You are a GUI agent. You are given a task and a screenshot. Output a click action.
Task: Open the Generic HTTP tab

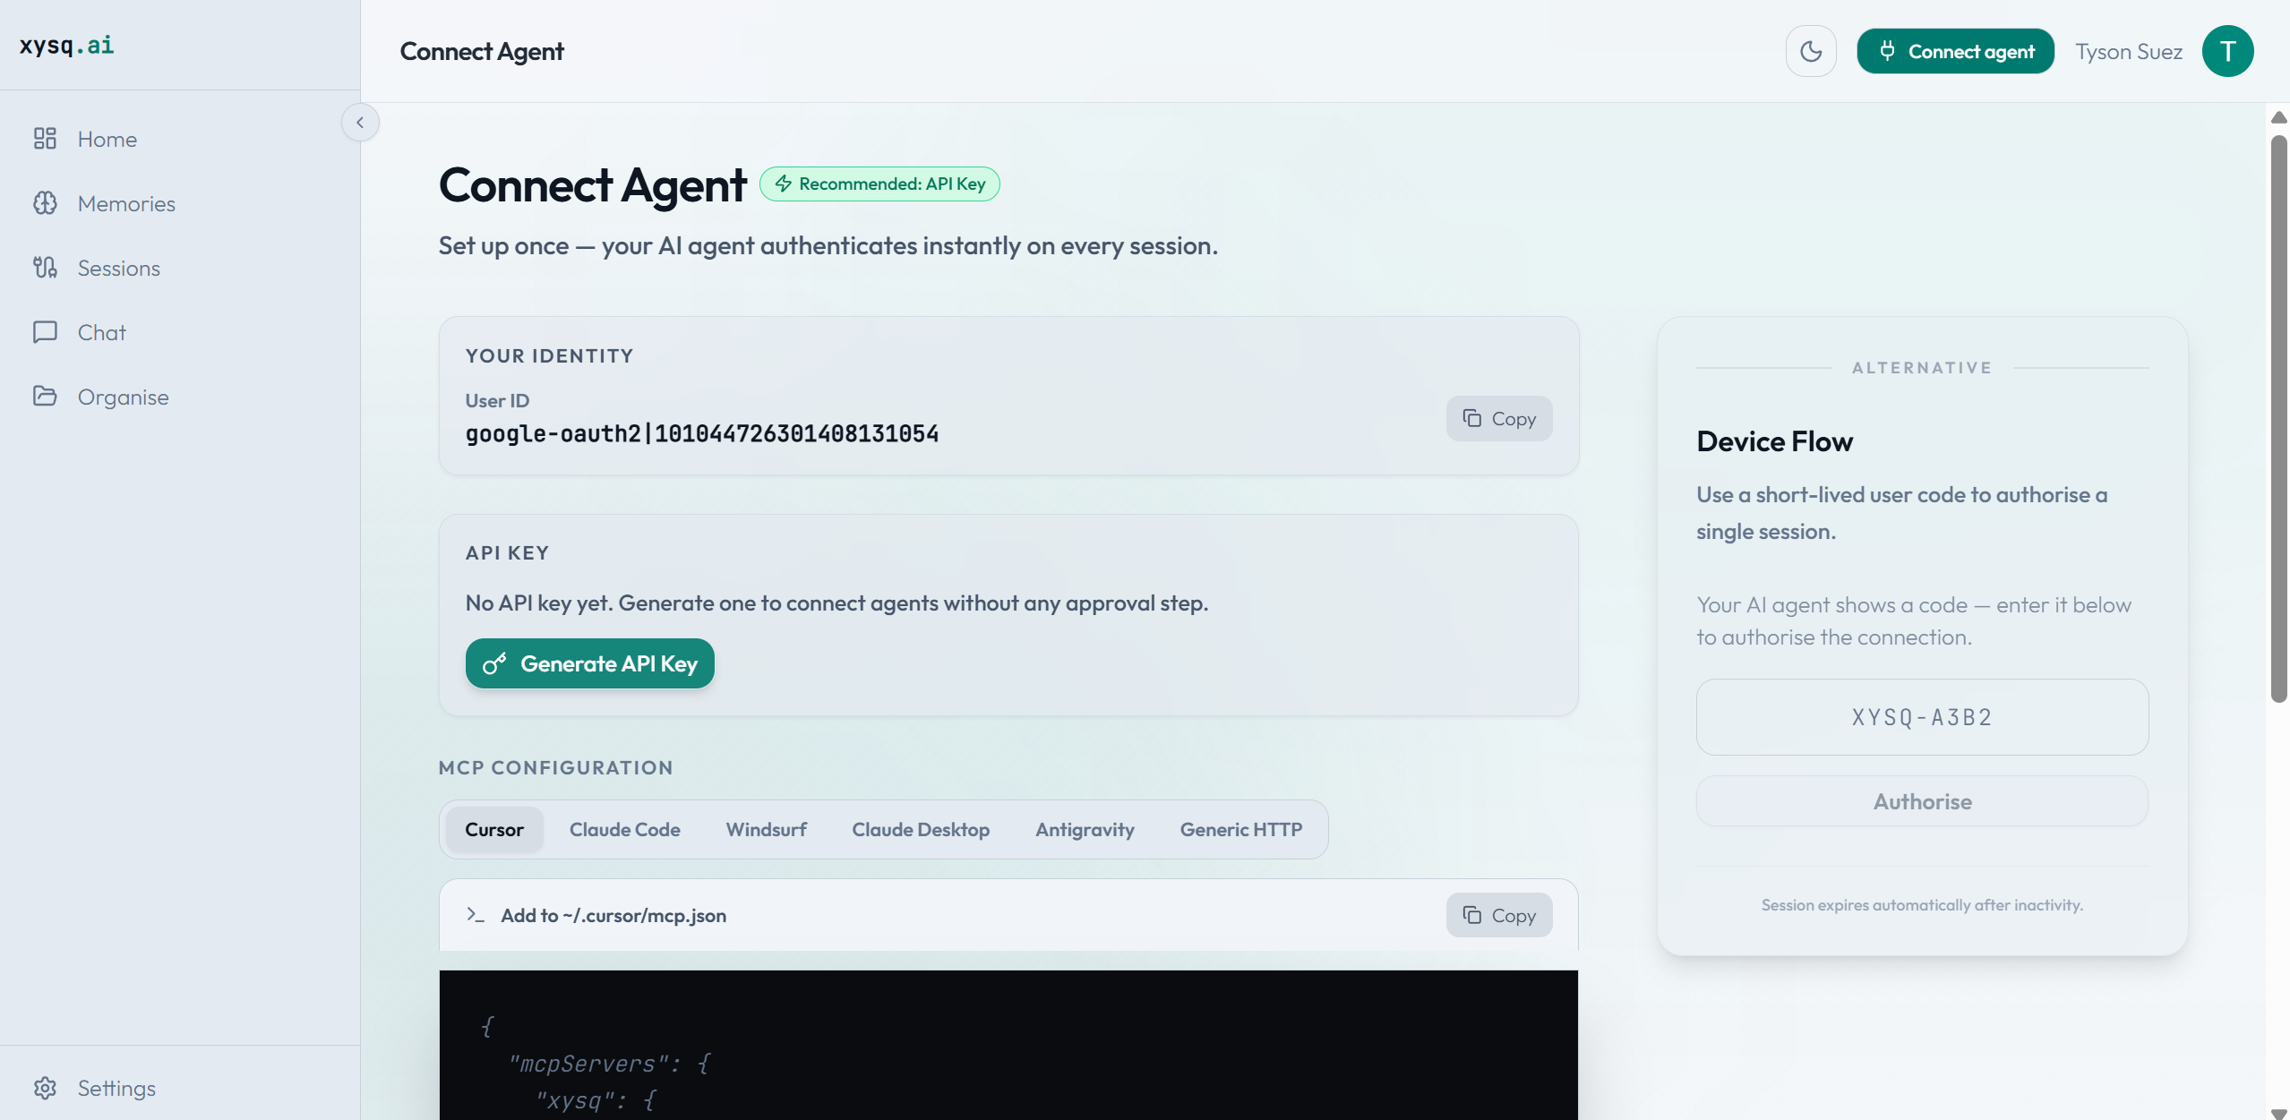click(x=1240, y=830)
